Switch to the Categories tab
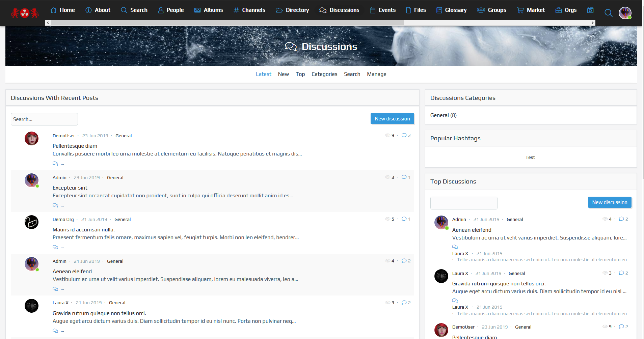This screenshot has height=339, width=644. tap(324, 74)
